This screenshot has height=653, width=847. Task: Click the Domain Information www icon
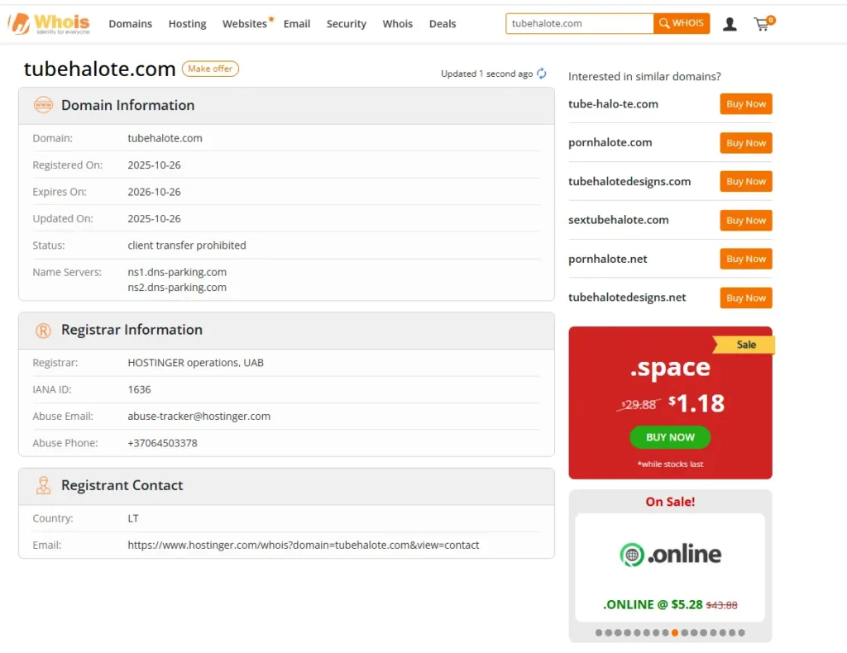[43, 105]
